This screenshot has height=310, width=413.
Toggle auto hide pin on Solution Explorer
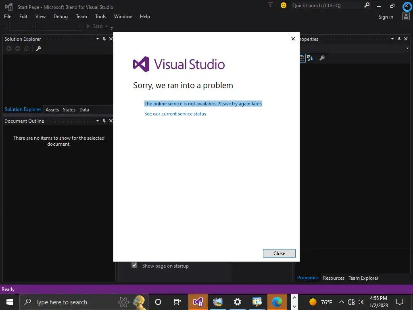(x=104, y=39)
